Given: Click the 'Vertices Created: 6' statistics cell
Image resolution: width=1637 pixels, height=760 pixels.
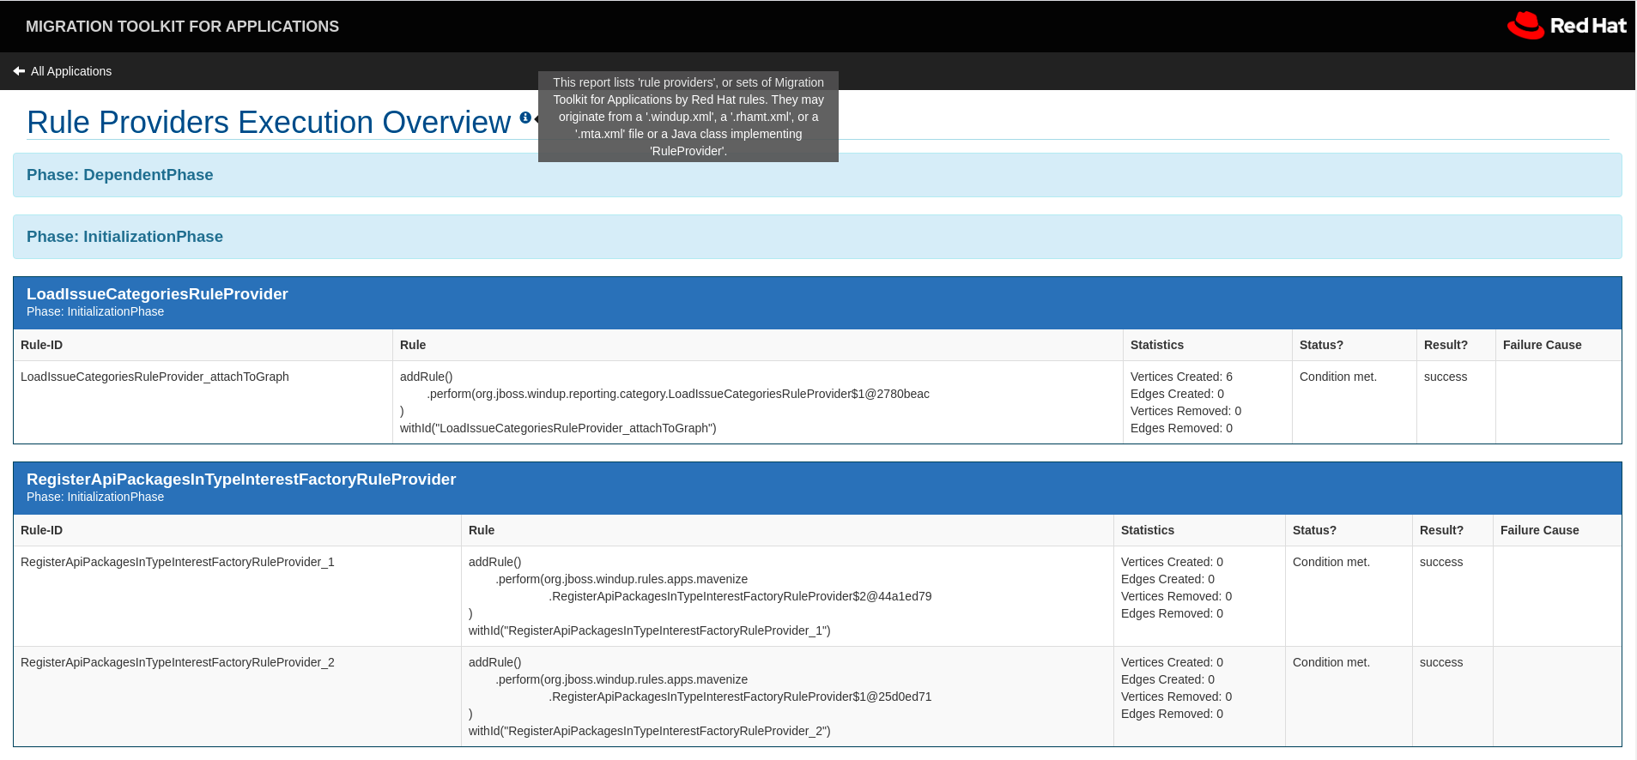Looking at the screenshot, I should click(1181, 377).
